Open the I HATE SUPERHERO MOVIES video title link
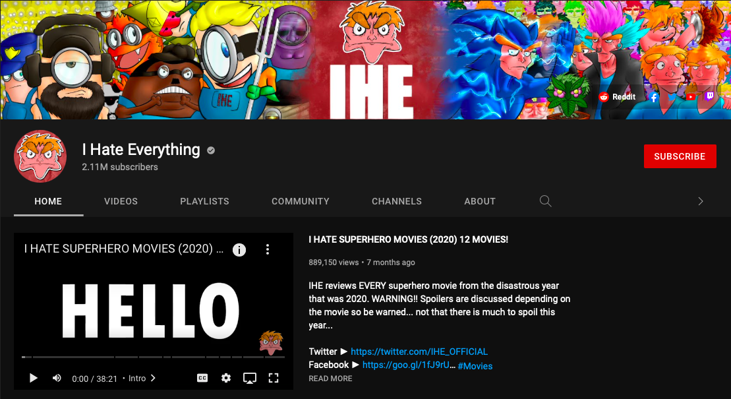Image resolution: width=731 pixels, height=399 pixels. [409, 239]
